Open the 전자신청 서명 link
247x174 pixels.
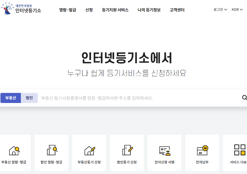pos(164,162)
